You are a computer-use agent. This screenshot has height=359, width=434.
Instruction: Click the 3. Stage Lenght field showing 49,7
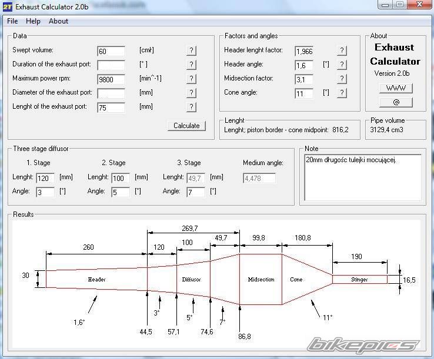point(196,179)
